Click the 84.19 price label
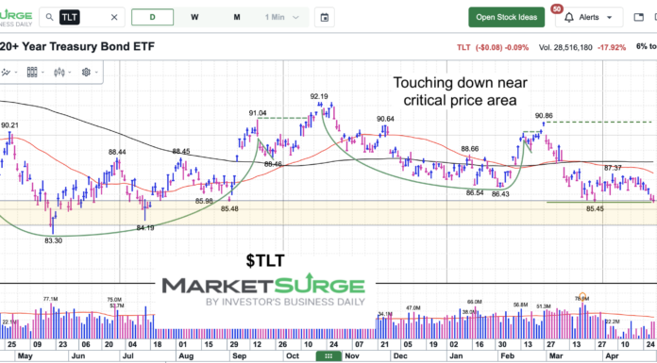This screenshot has height=363, width=657. [x=145, y=228]
